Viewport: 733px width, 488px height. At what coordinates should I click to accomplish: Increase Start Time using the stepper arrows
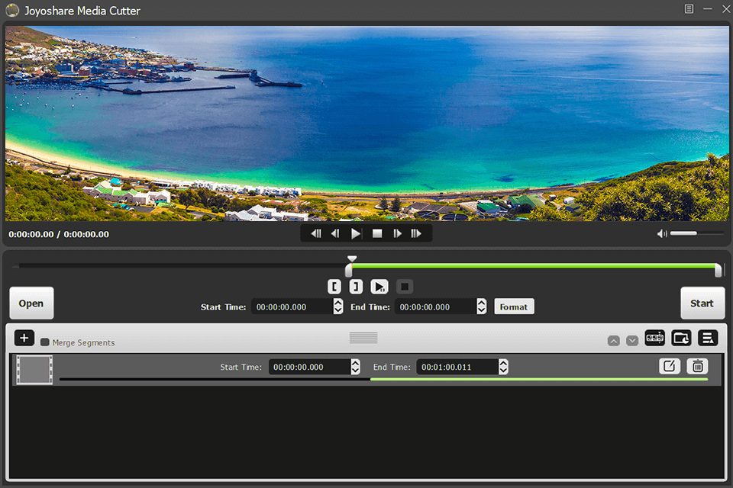tap(337, 303)
